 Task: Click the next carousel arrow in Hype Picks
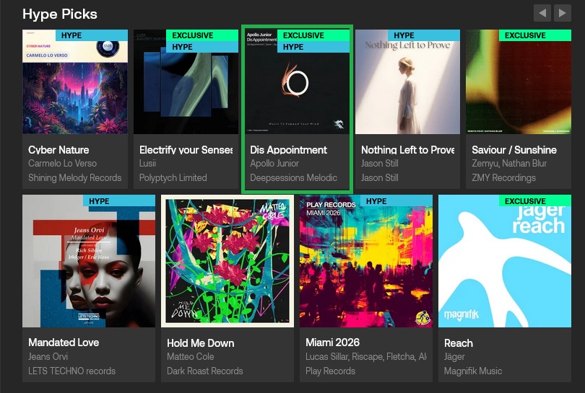562,13
